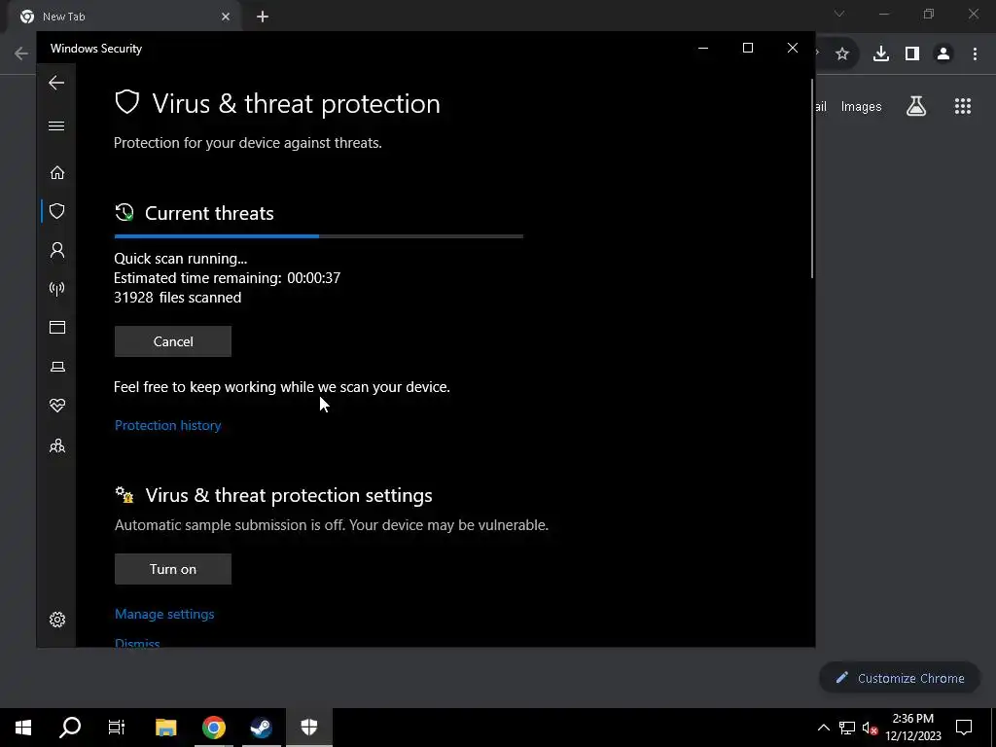This screenshot has height=747, width=996.
Task: Switch to Google Chrome on the taskbar
Action: click(214, 728)
